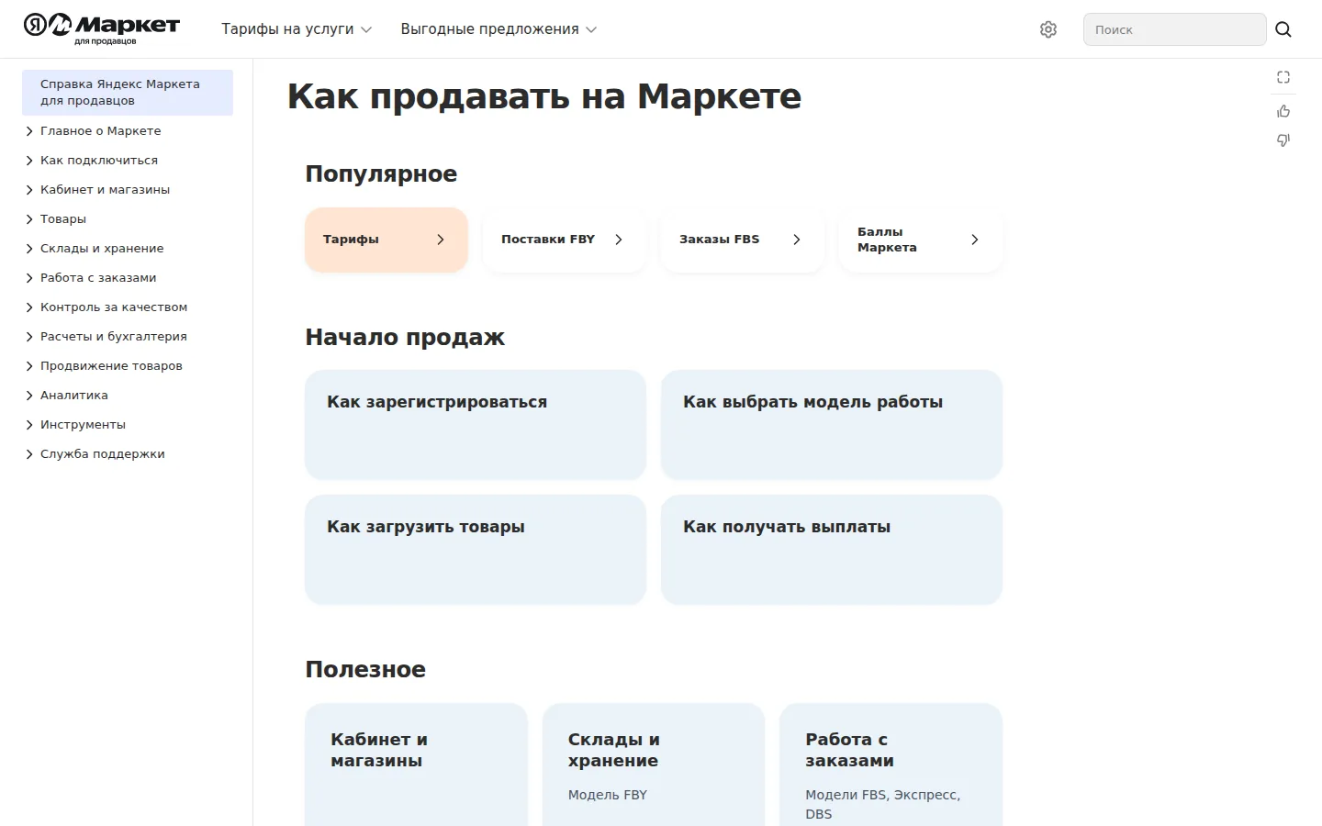Click the thumbs down feedback icon
Screen dimensions: 1322x826
pos(1283,140)
